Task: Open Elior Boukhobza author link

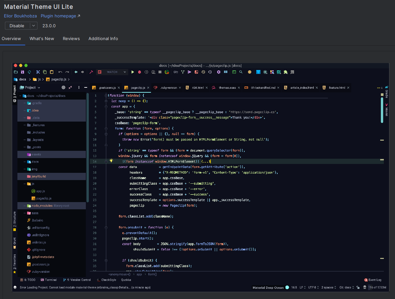Action: (x=20, y=16)
